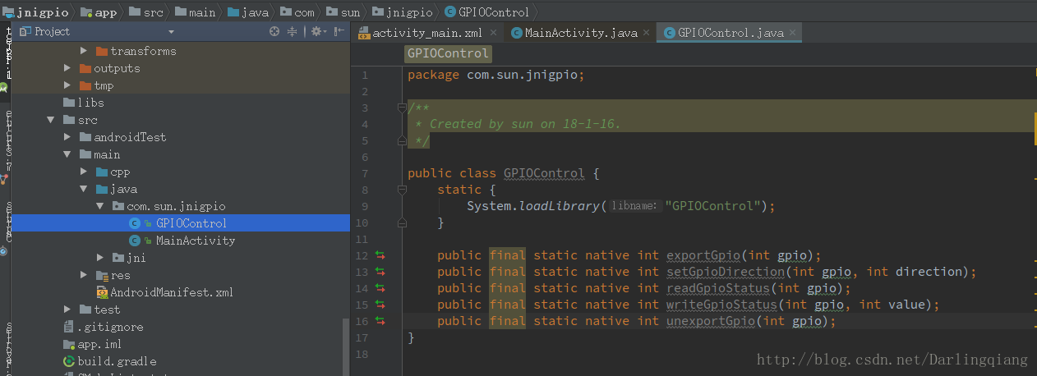Click the transforms folder icon
This screenshot has width=1037, height=376.
[103, 51]
